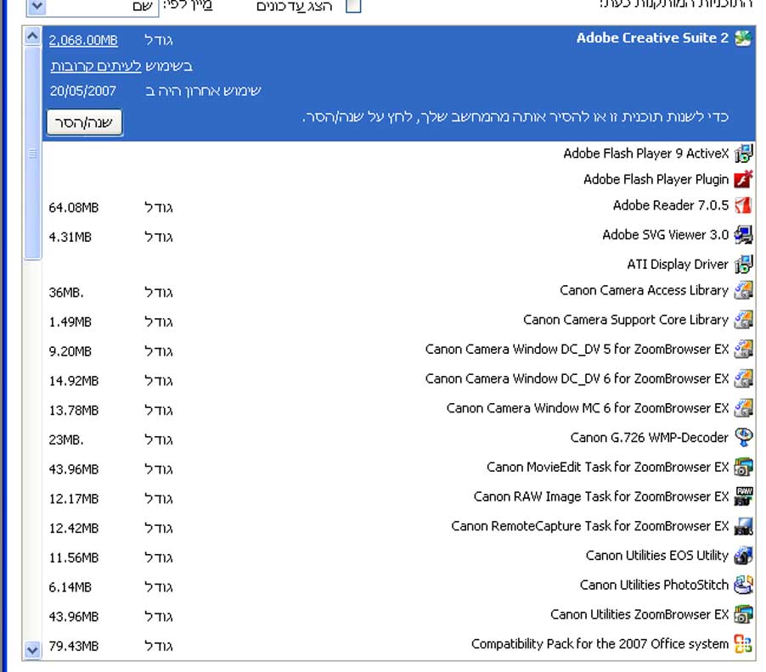Click the Canon Utilities PhotoStitch icon
The width and height of the screenshot is (766, 672).
pyautogui.click(x=744, y=585)
